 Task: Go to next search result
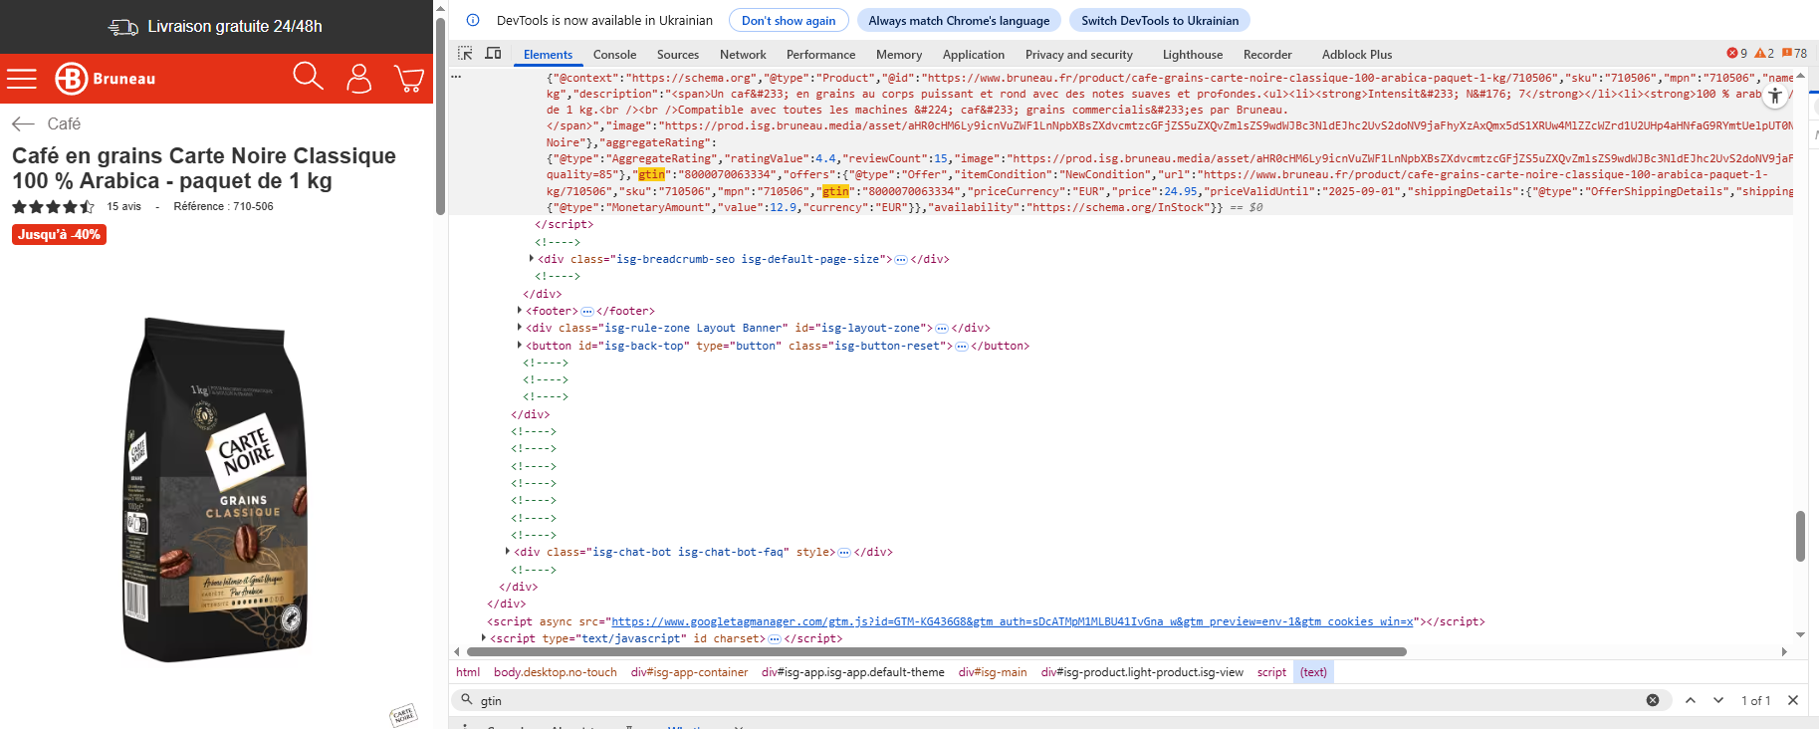click(x=1718, y=700)
